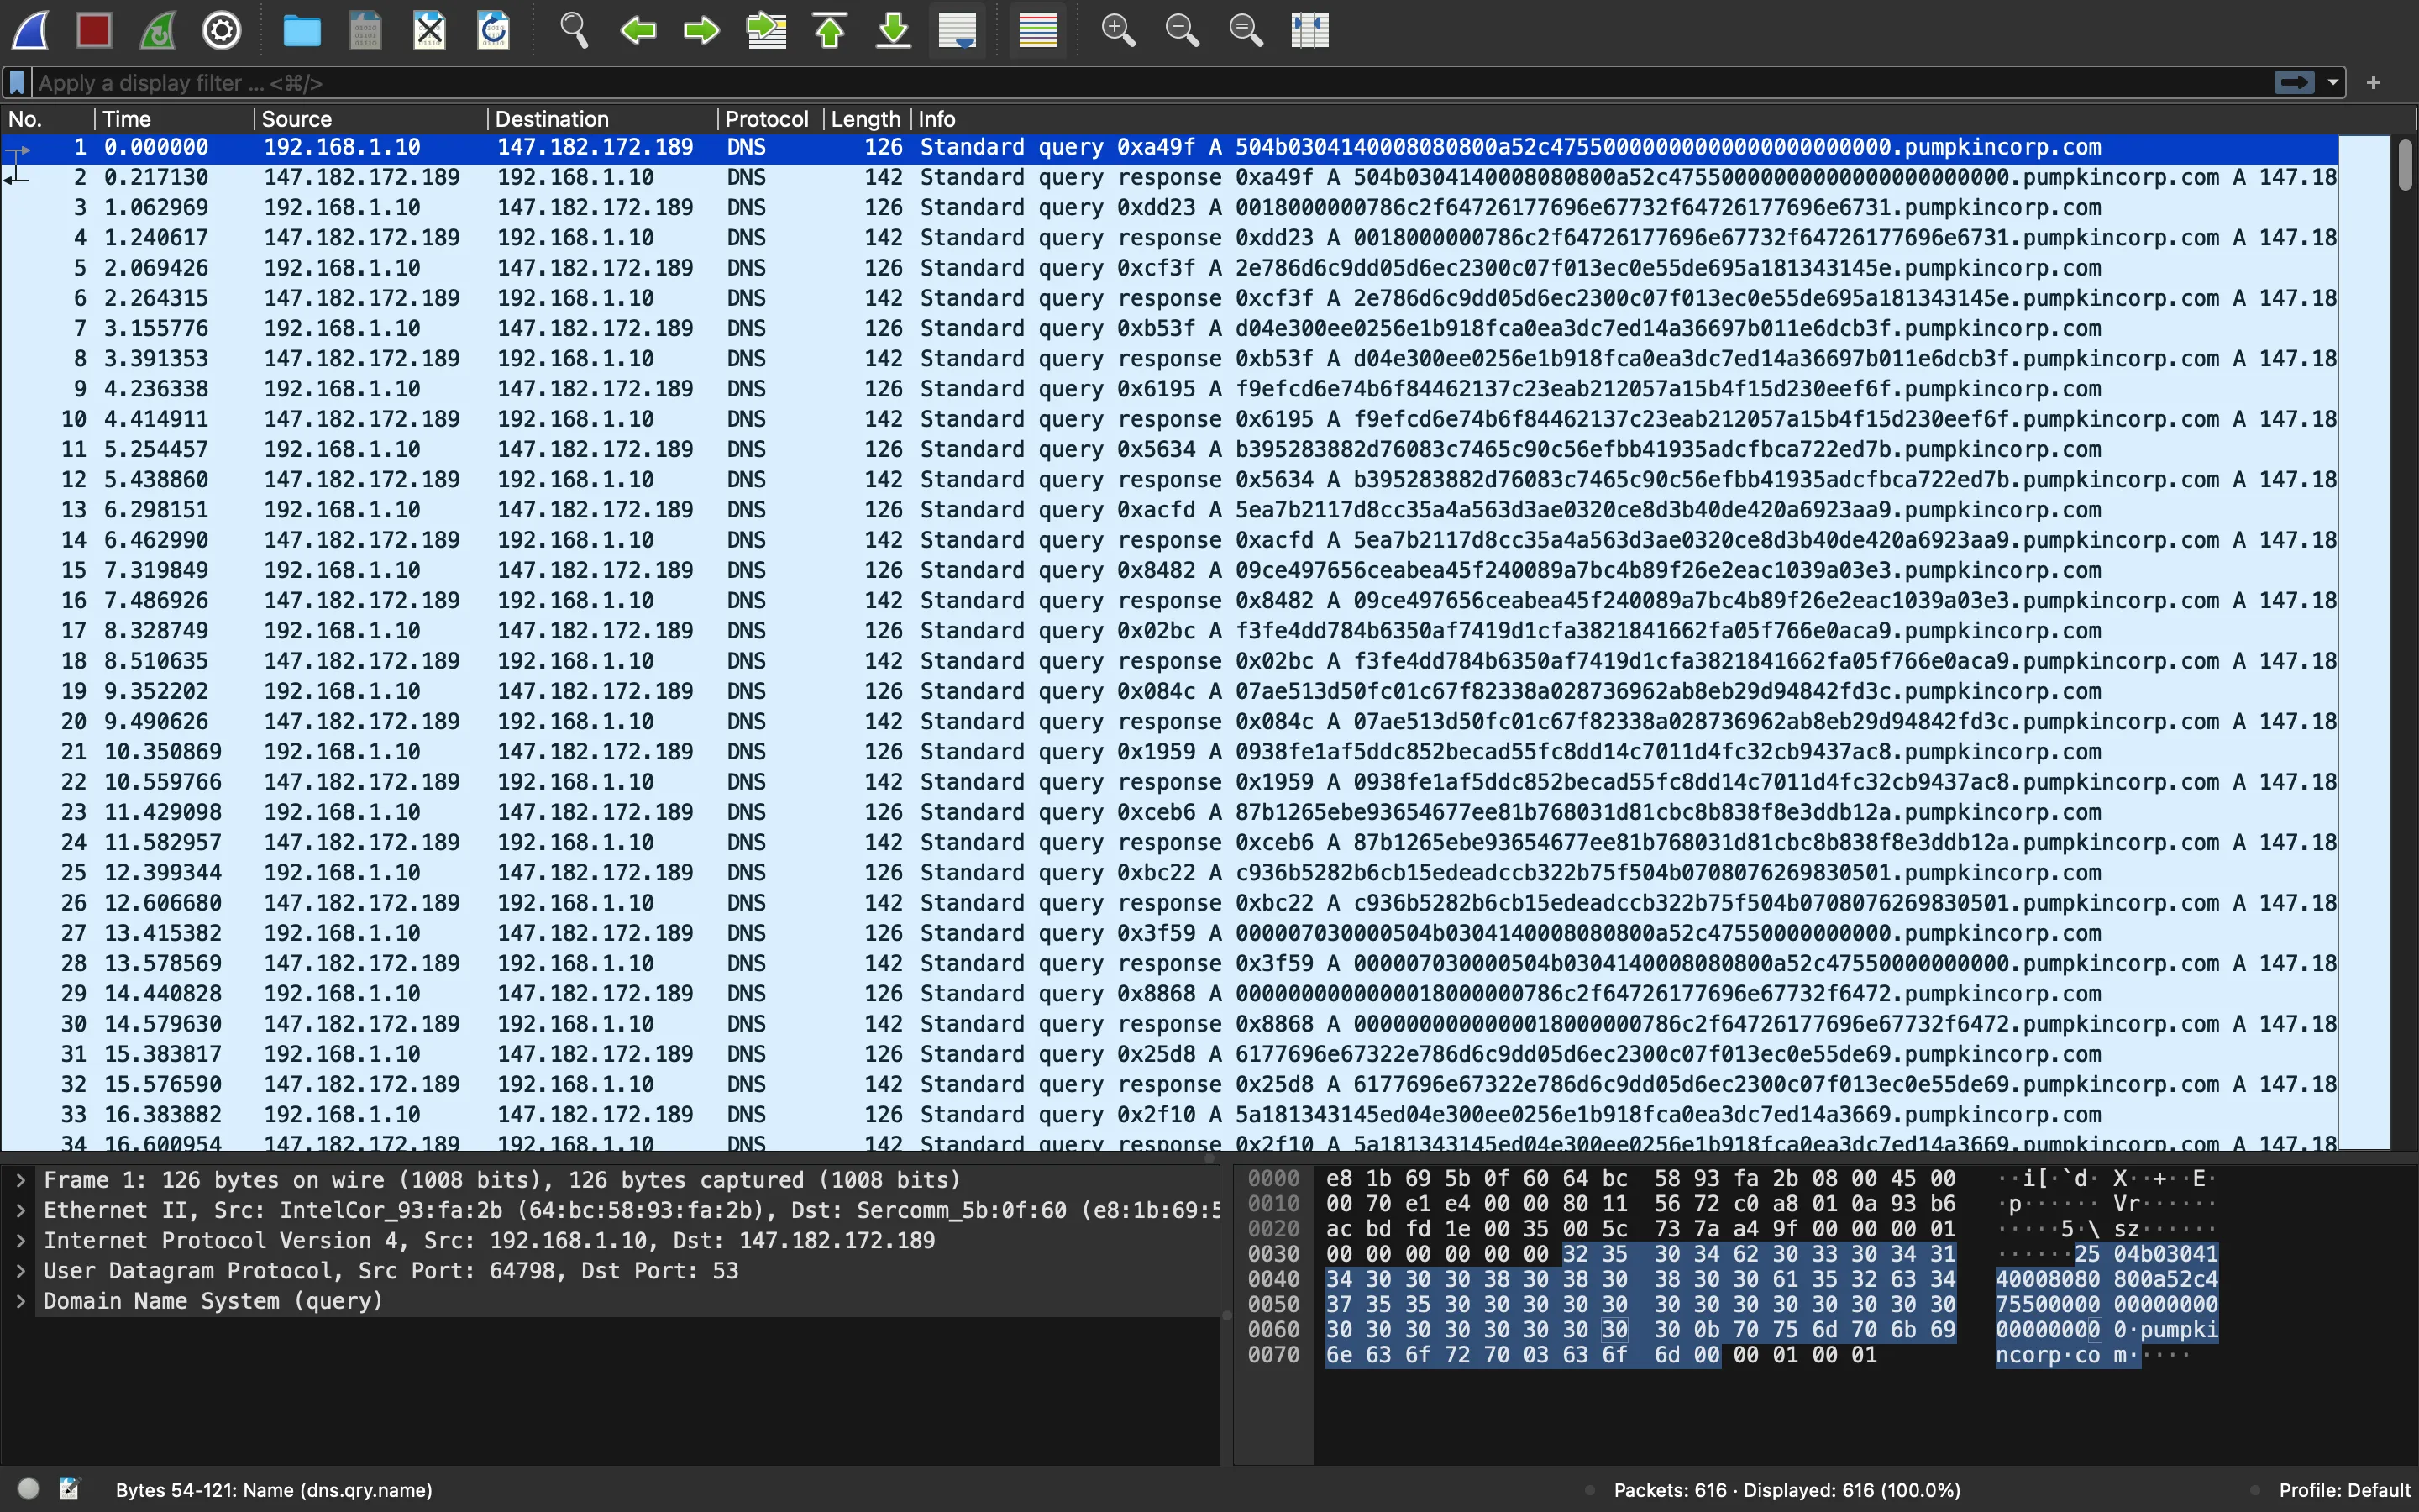The image size is (2419, 1512).
Task: Select packet 2 query response 0xa49f
Action: [x=1169, y=177]
